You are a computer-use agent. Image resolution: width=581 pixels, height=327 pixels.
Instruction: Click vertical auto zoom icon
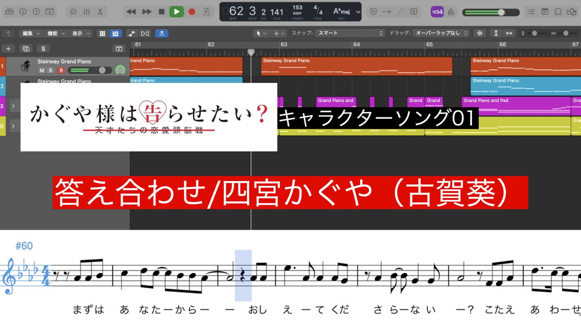(496, 33)
